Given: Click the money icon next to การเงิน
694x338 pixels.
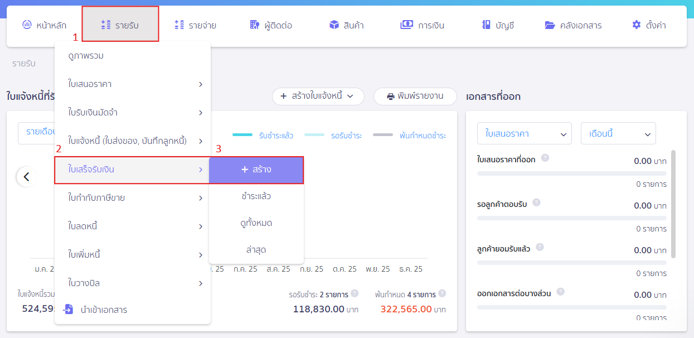Looking at the screenshot, I should click(406, 25).
